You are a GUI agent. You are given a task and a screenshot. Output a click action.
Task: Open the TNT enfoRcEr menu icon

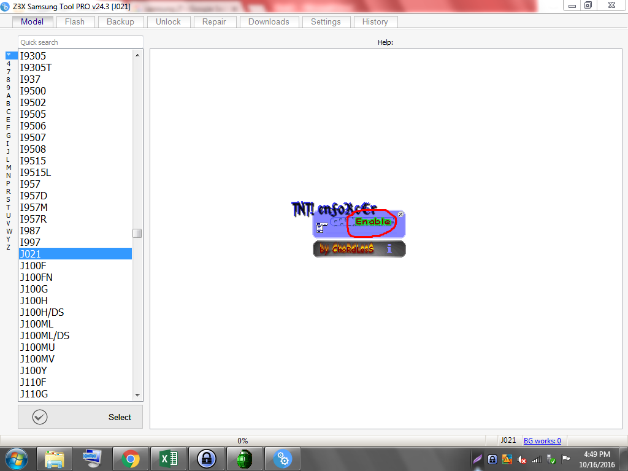click(x=321, y=228)
